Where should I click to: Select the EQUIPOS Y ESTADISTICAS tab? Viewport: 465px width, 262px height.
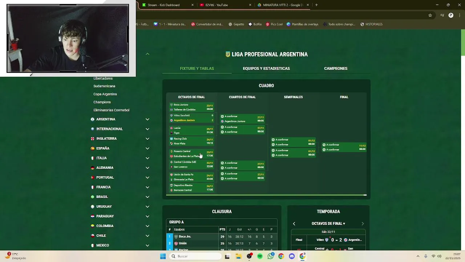point(266,68)
